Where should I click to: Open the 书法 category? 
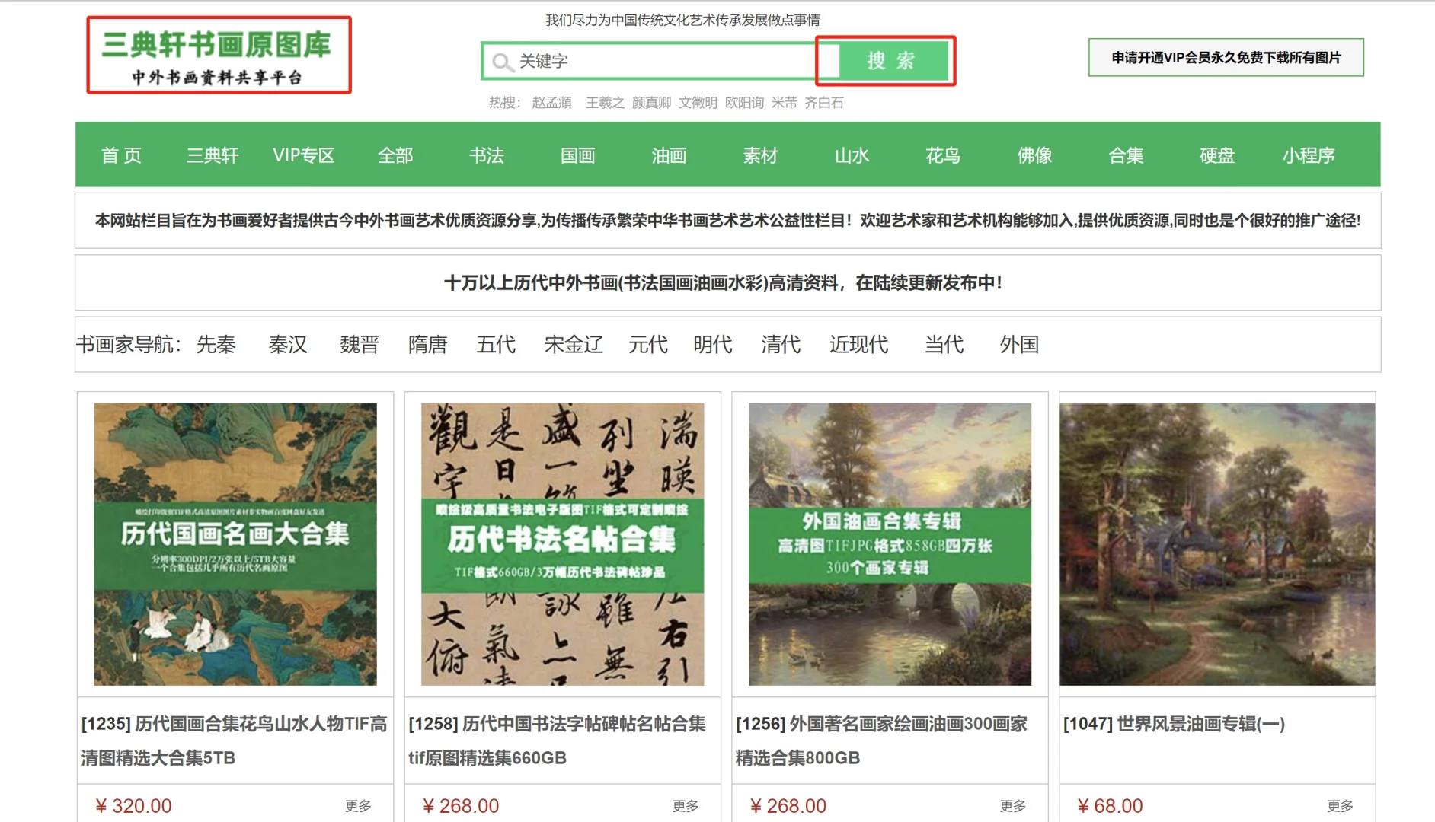pyautogui.click(x=487, y=155)
